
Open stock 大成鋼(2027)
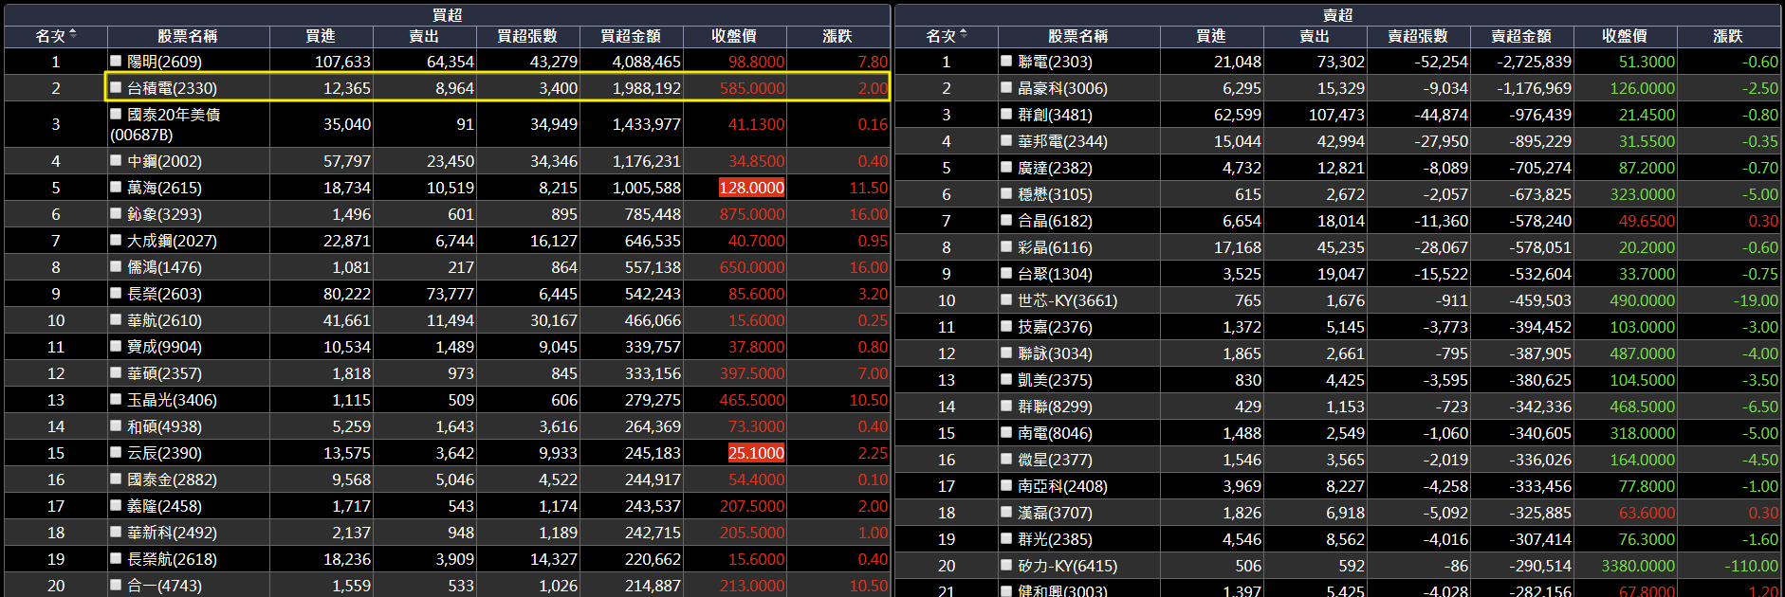coord(173,241)
